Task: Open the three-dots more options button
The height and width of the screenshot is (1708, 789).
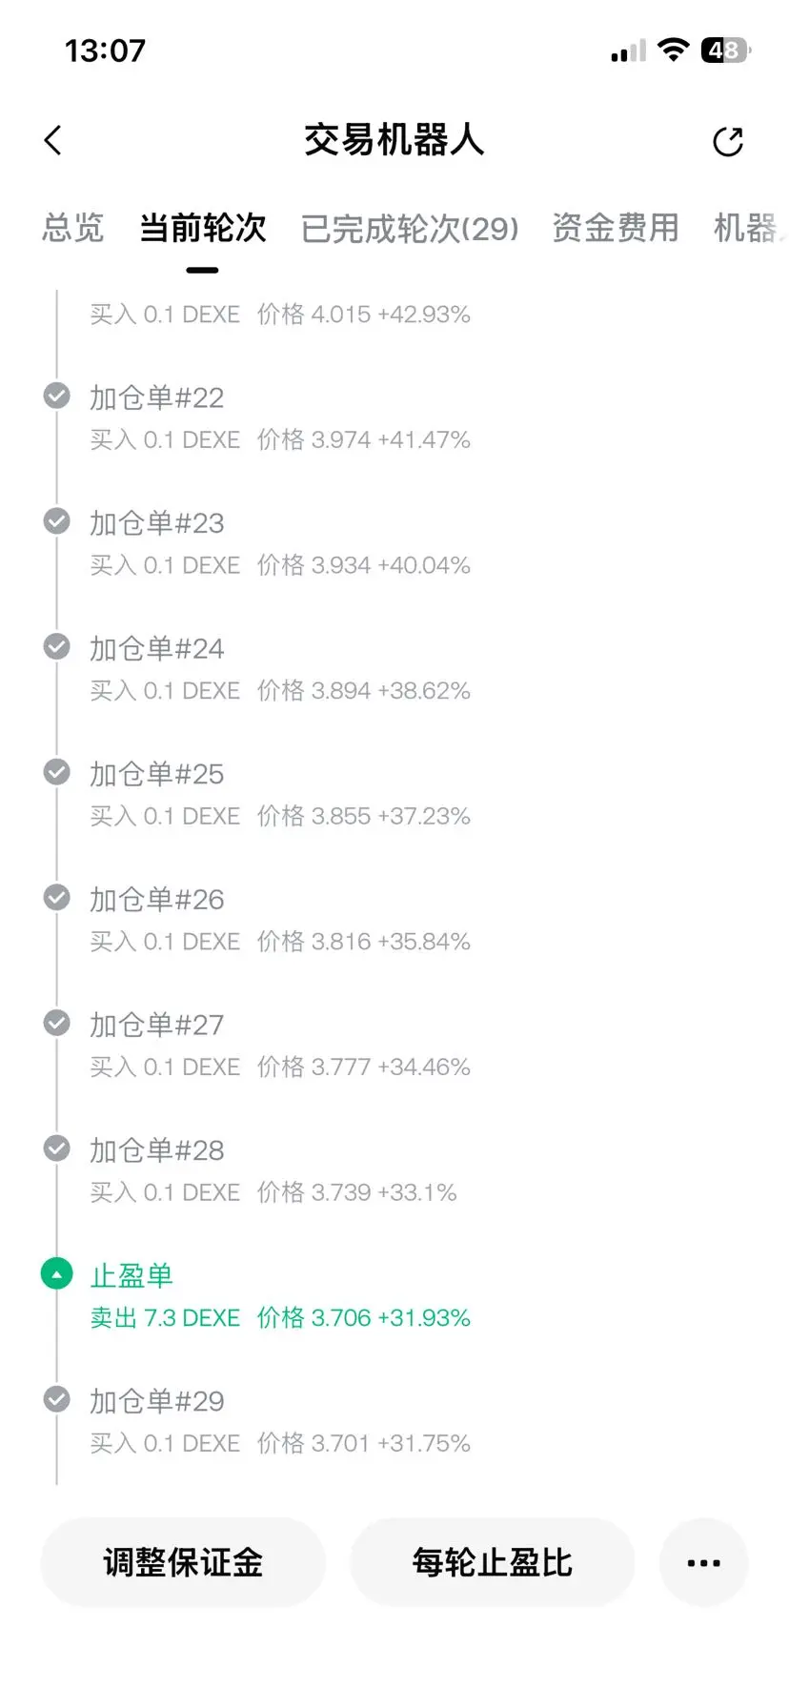Action: click(x=703, y=1562)
